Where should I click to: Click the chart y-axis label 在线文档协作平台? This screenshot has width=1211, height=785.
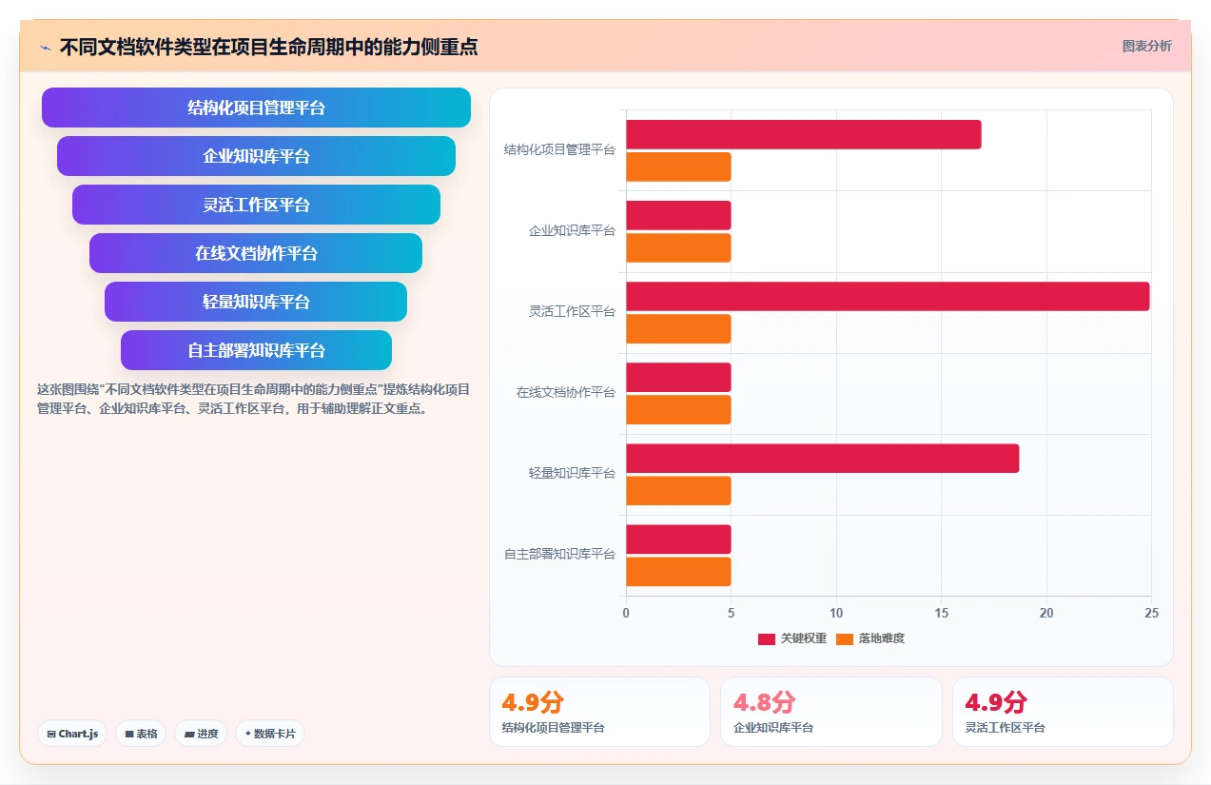565,393
